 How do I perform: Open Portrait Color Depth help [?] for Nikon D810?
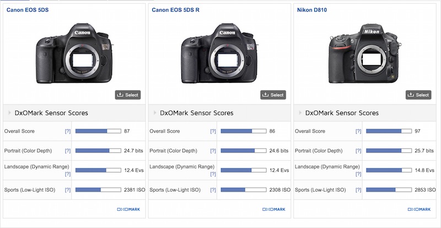click(358, 151)
